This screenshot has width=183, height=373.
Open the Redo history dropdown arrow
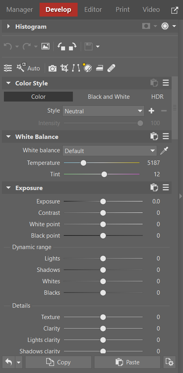click(36, 46)
